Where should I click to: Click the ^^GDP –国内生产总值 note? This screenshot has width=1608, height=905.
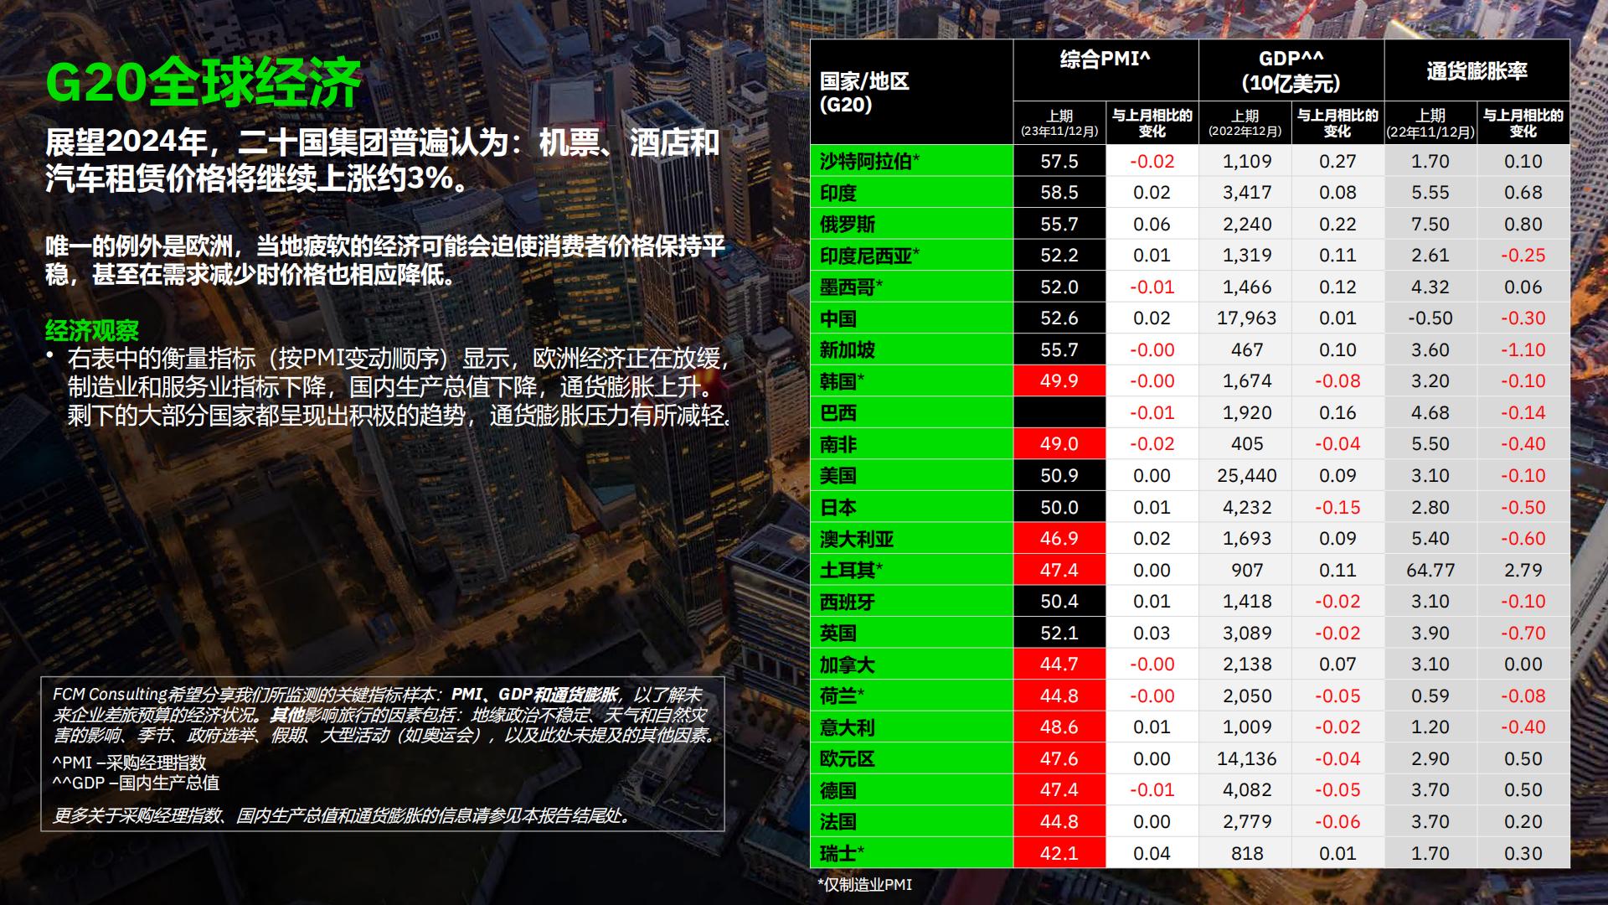(136, 783)
